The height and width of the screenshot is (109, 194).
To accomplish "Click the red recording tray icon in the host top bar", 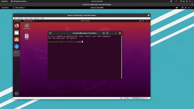I will coord(176,1).
